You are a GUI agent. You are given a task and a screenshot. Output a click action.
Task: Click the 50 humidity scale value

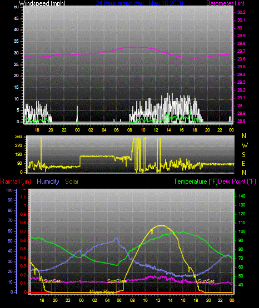[10, 241]
